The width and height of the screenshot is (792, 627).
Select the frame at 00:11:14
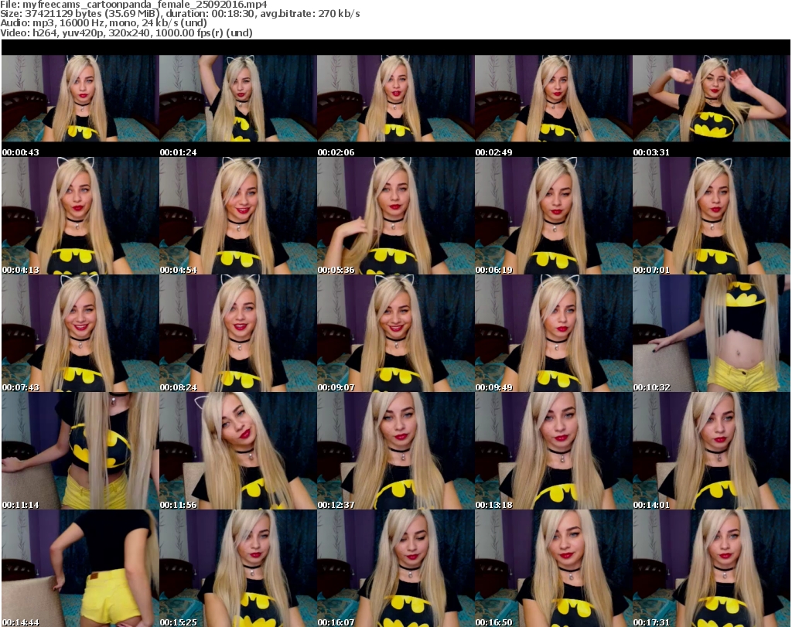80,451
